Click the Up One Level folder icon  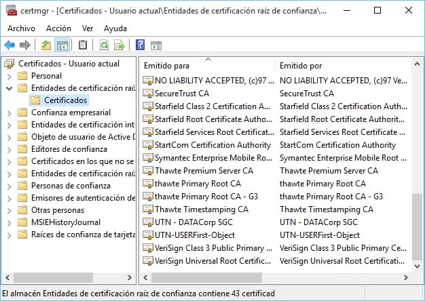click(x=45, y=45)
